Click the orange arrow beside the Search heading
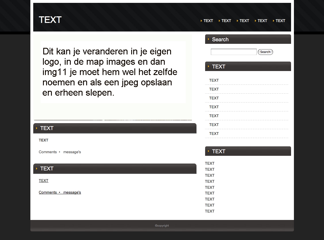Screen dimensions: 324x240 pyautogui.click(x=209, y=39)
